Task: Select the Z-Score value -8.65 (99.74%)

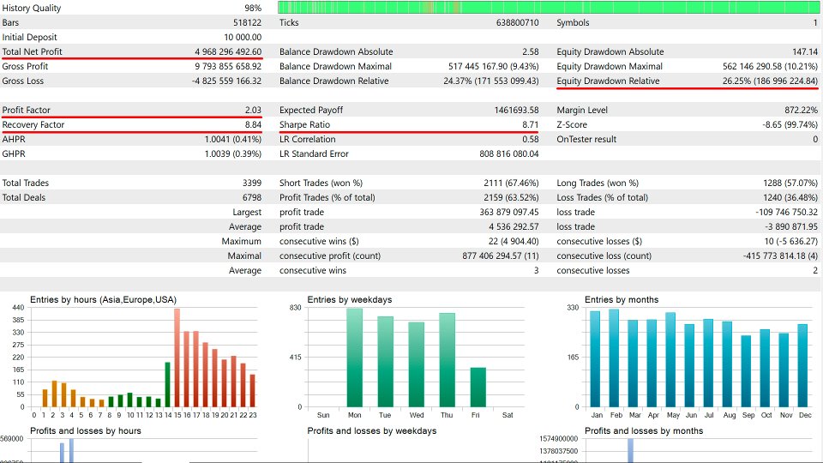Action: click(790, 124)
